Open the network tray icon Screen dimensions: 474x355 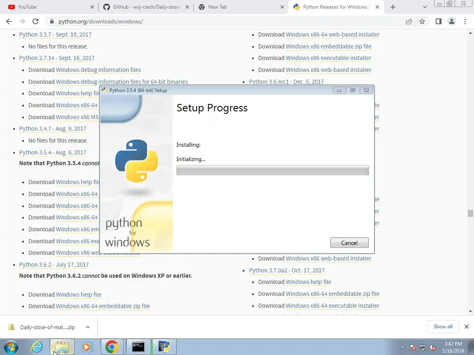(x=423, y=348)
